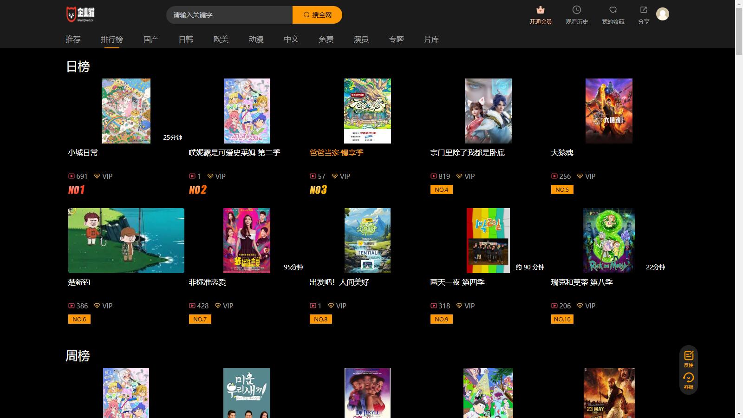This screenshot has height=418, width=743.
Task: Click the 搜全网 search button
Action: (x=317, y=15)
